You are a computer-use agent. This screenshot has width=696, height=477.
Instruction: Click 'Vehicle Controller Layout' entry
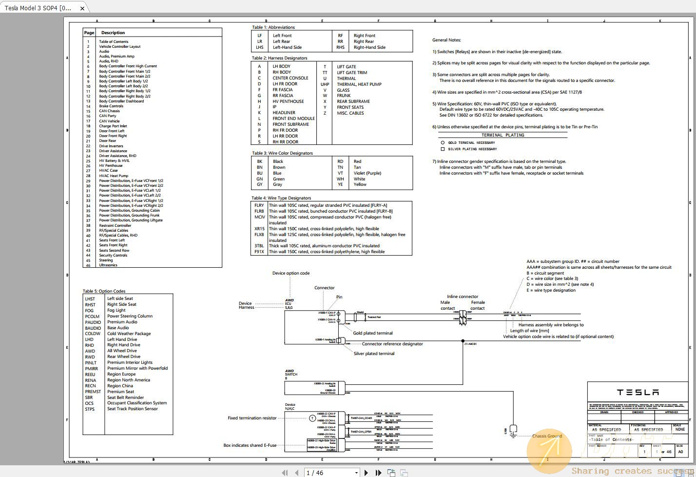point(120,46)
